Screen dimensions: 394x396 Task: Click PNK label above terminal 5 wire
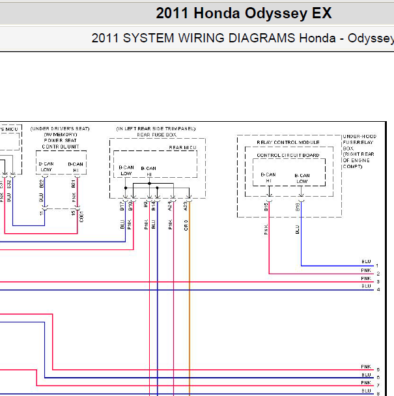point(366,367)
